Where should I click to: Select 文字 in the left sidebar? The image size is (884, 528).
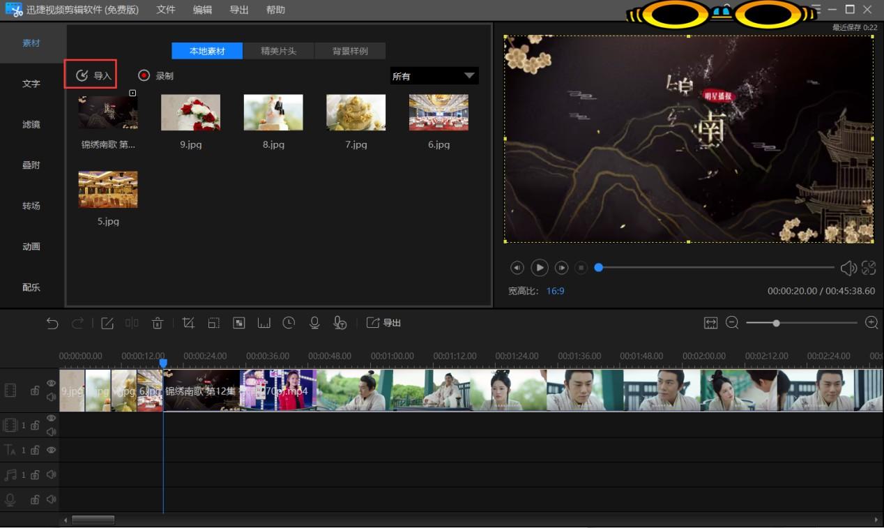[31, 84]
